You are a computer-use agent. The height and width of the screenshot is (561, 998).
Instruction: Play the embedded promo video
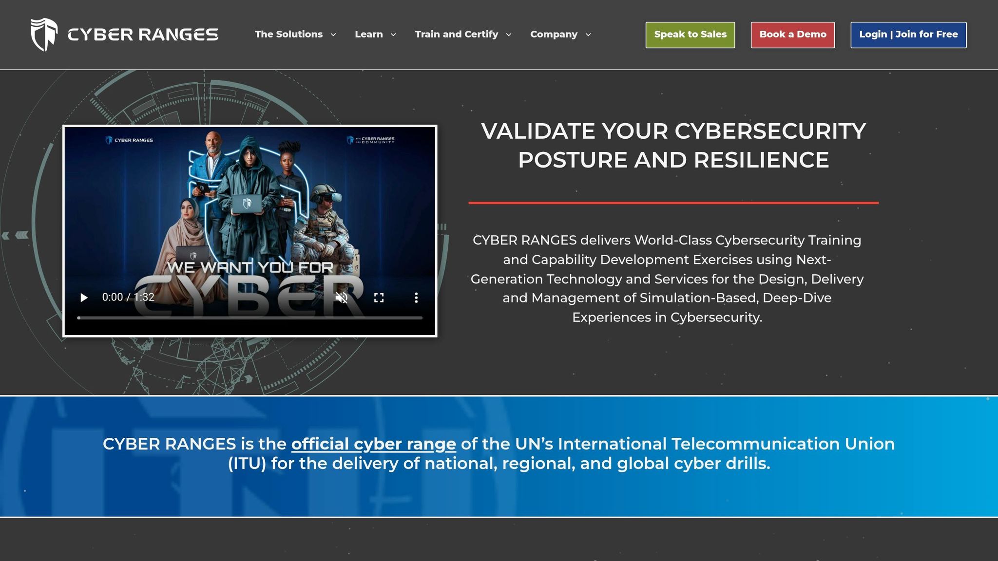coord(84,298)
